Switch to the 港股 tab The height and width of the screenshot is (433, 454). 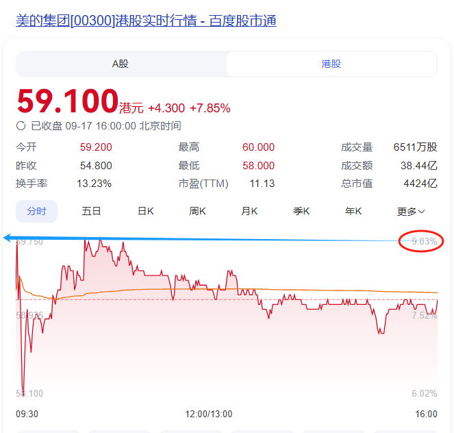[x=331, y=64]
